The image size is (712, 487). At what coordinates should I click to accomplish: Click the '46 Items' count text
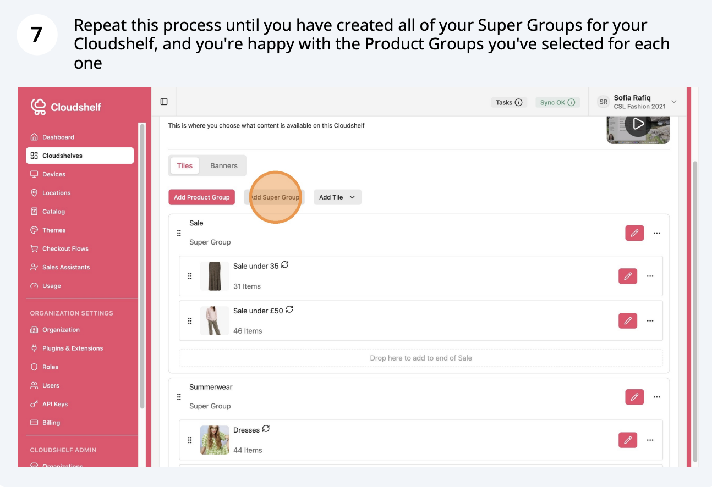tap(248, 331)
